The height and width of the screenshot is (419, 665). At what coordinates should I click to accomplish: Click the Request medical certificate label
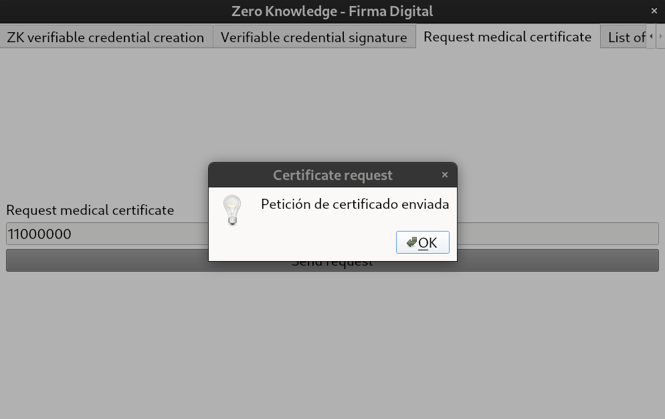coord(90,210)
